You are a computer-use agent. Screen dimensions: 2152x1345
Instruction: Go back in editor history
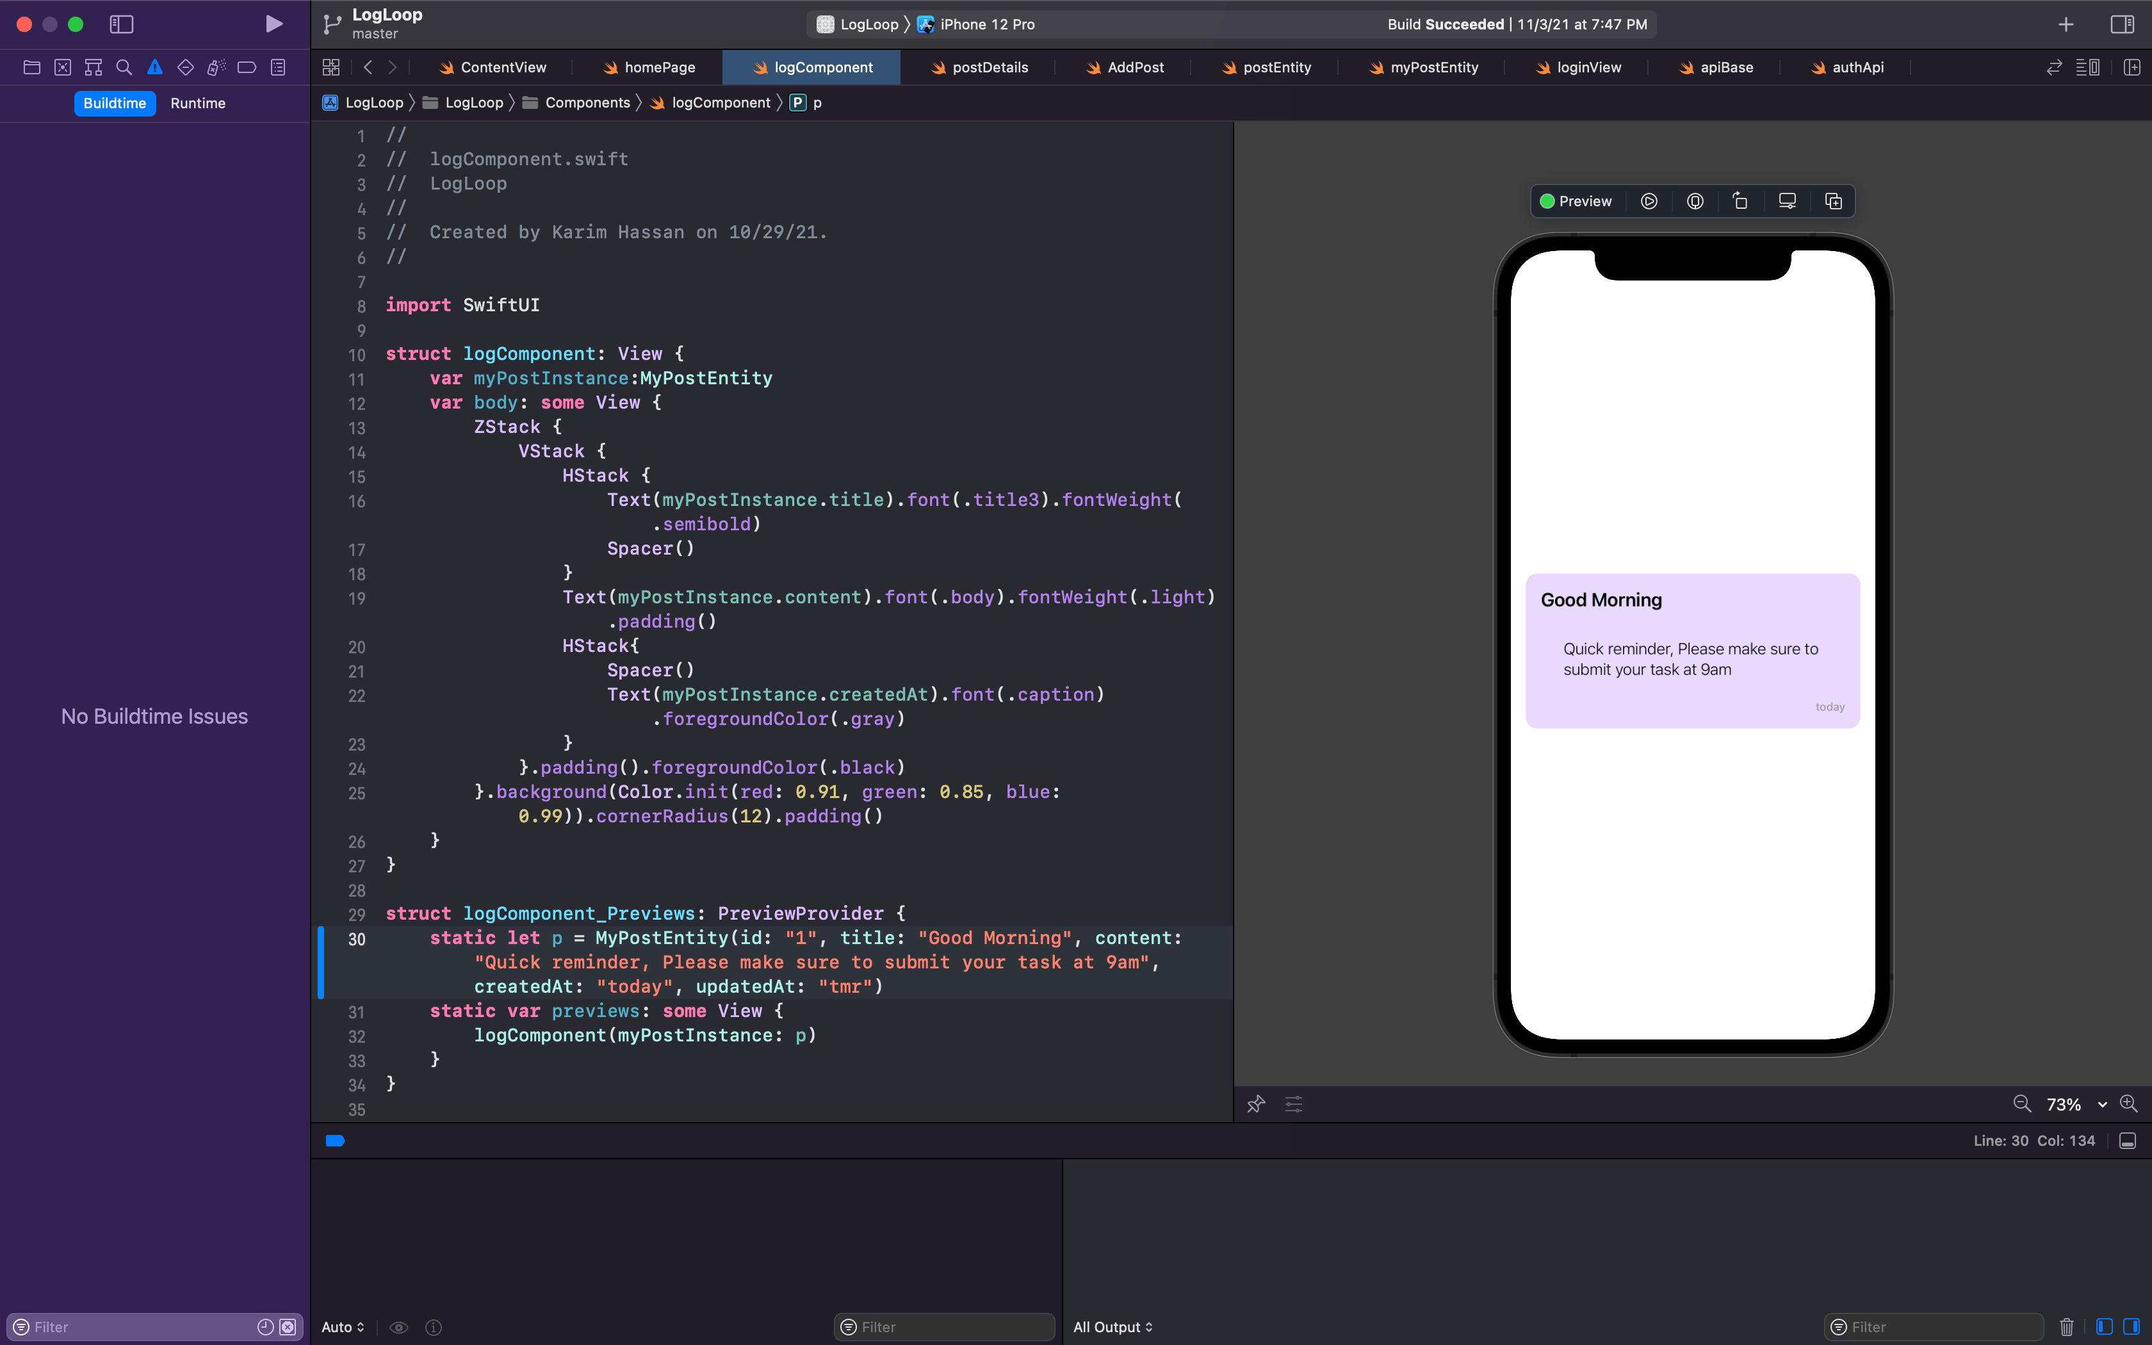coord(368,68)
